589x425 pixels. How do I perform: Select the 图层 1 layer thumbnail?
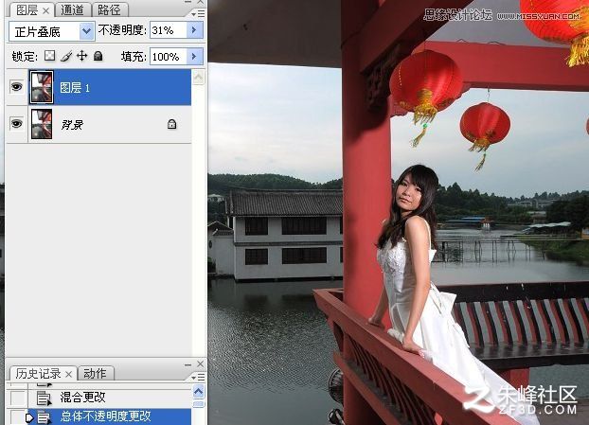point(42,87)
